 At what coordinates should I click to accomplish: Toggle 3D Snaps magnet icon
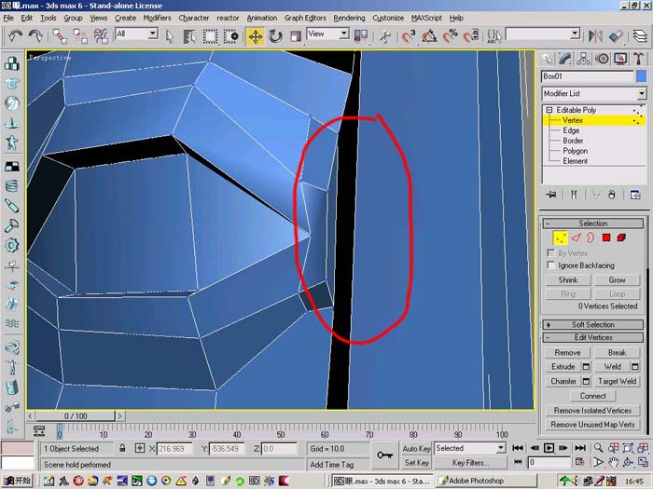coord(409,36)
